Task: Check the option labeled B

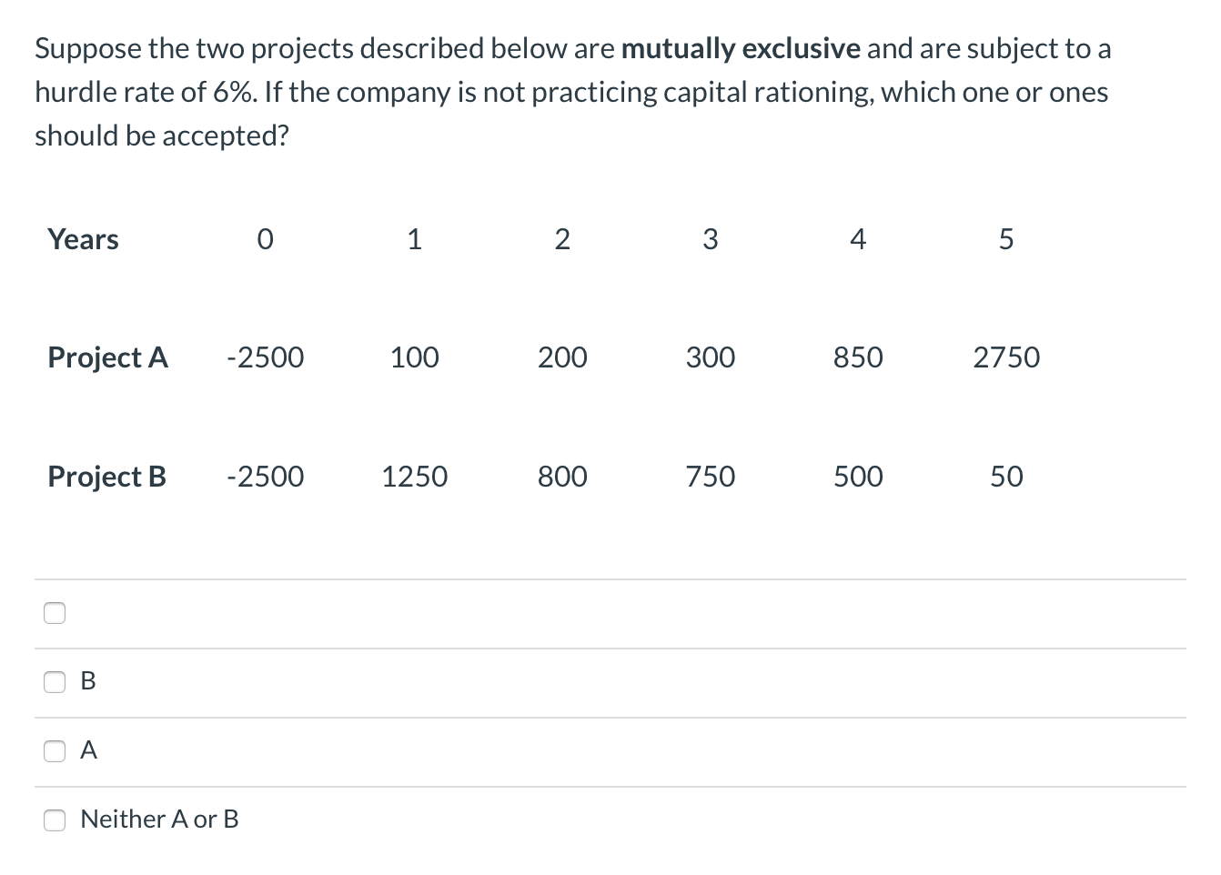Action: pyautogui.click(x=55, y=682)
